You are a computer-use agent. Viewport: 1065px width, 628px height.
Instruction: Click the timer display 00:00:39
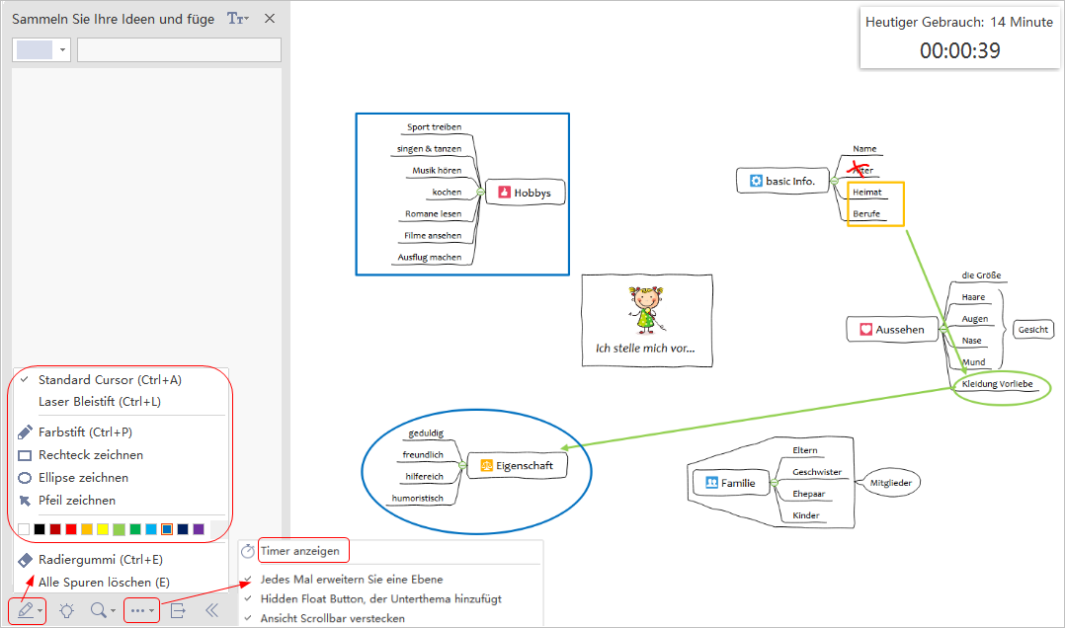pos(959,50)
